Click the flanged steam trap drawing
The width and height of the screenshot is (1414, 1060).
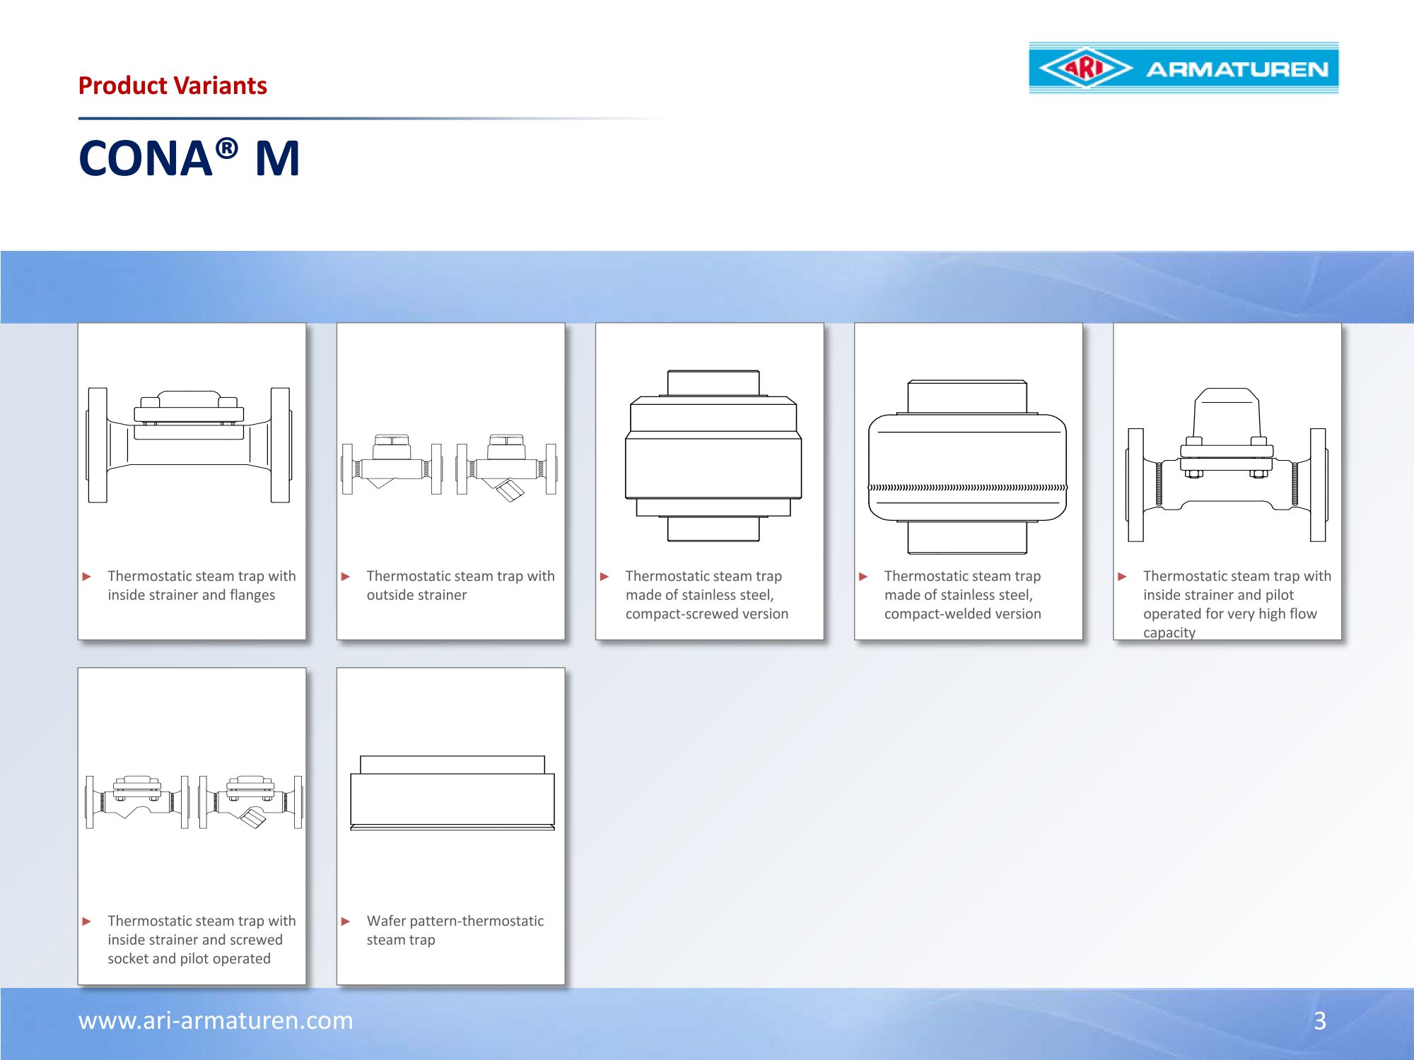tap(189, 445)
